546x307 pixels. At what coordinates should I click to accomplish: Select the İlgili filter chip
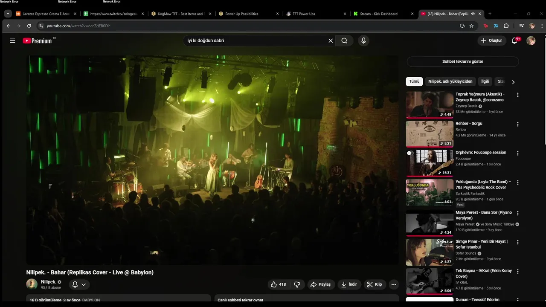(x=485, y=81)
